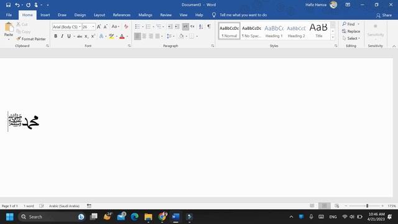Switch to the Review tab
This screenshot has height=224, width=398.
(166, 15)
